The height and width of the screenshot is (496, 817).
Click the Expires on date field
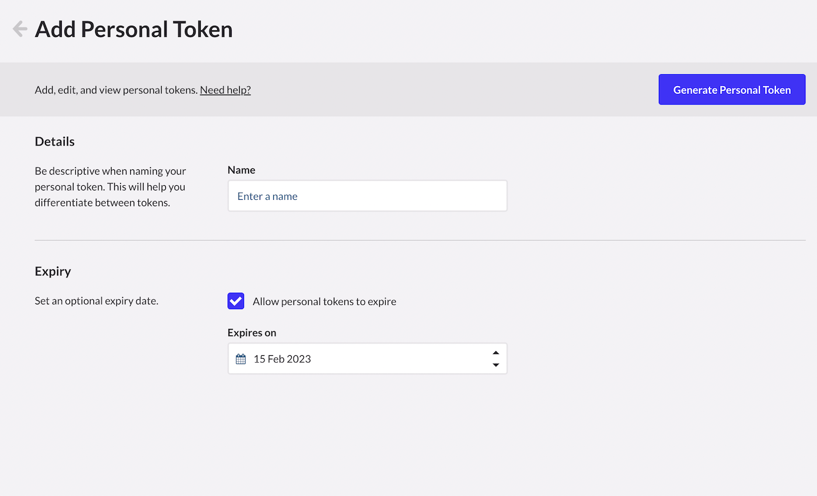coord(367,358)
